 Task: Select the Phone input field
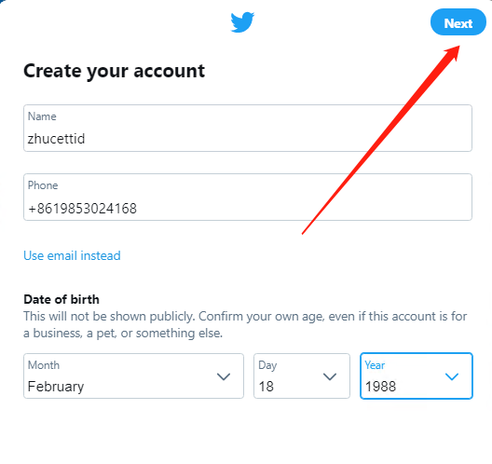tap(248, 197)
